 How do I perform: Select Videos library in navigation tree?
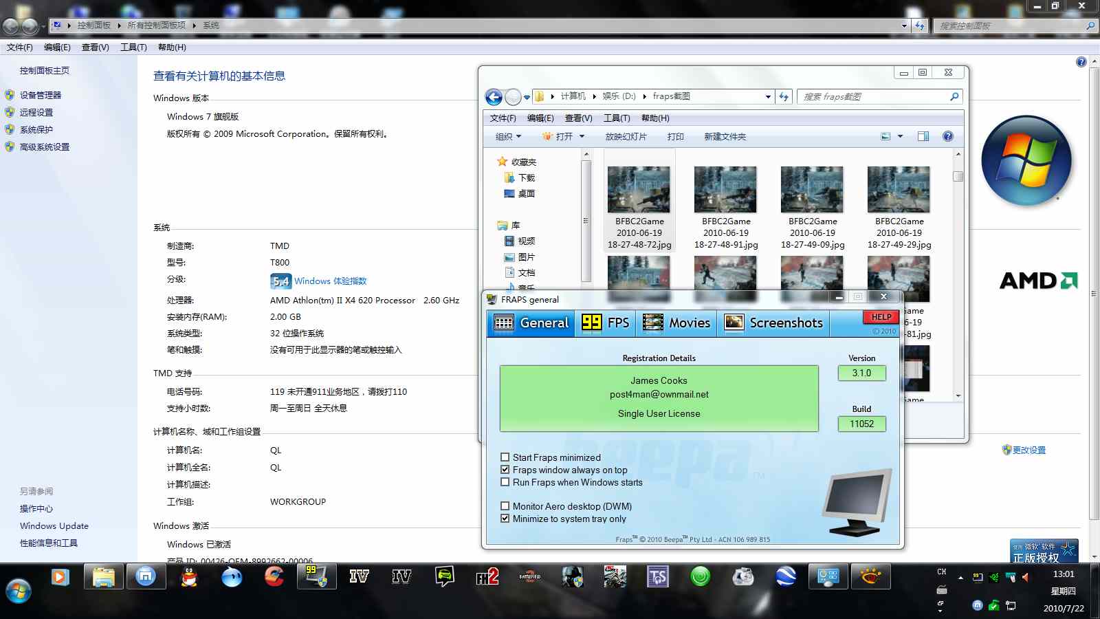click(519, 241)
